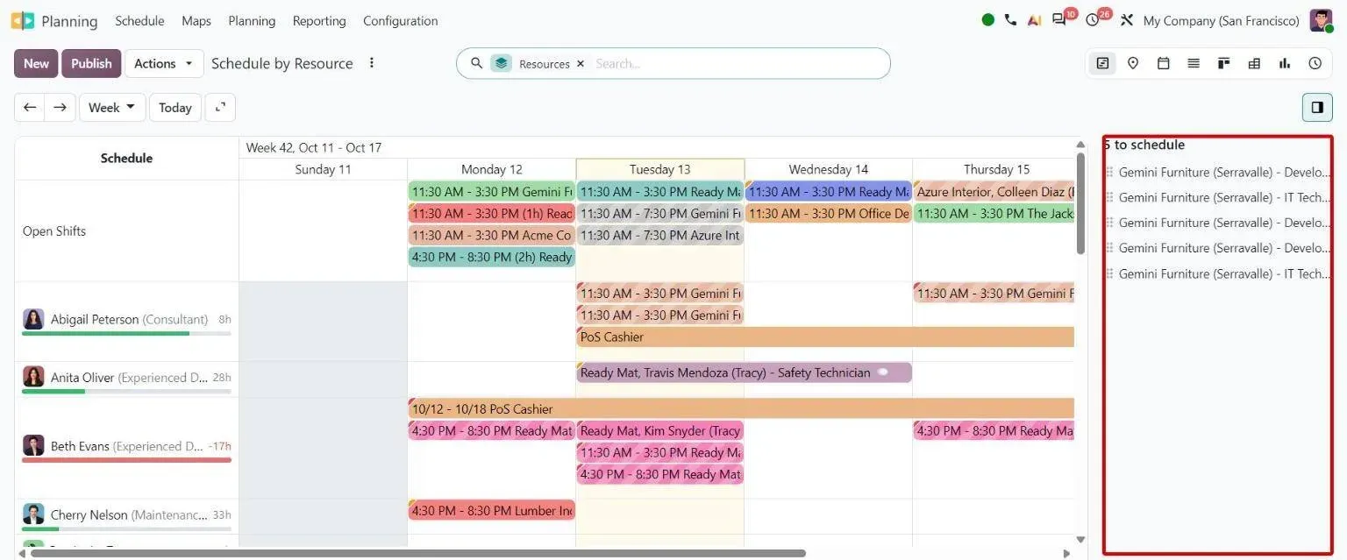The width and height of the screenshot is (1347, 560).
Task: Open Wednesday's 11:30 AM - 3:30 PM Office De shift
Action: click(x=829, y=213)
